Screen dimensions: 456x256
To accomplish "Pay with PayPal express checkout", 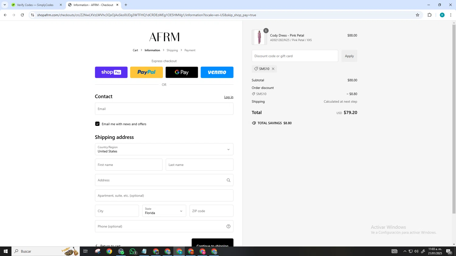I will (x=147, y=72).
